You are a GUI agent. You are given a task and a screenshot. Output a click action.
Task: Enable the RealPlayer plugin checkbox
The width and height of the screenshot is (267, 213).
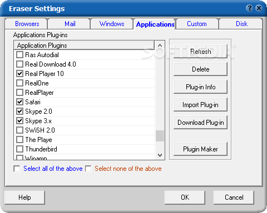point(19,93)
